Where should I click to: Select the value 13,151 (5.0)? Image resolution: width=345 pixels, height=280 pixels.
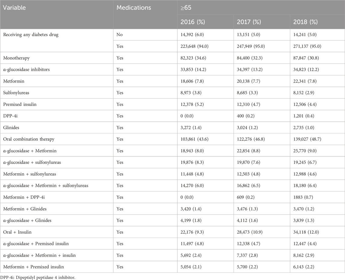click(249, 35)
